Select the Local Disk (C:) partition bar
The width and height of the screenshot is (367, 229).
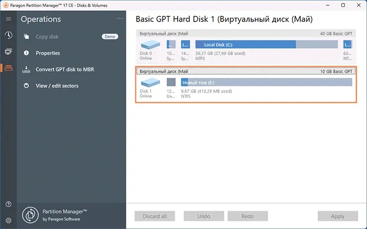click(x=266, y=44)
